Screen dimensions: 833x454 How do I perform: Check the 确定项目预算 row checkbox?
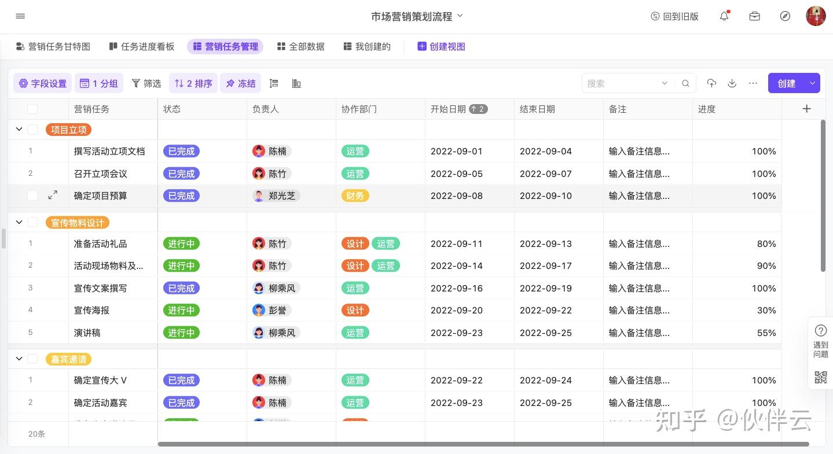(32, 195)
